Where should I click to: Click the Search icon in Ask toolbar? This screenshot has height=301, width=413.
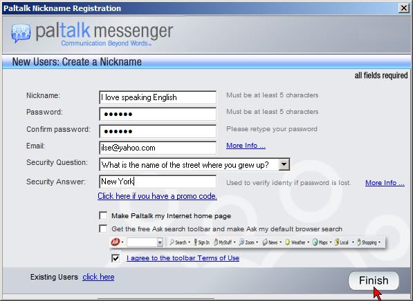[x=172, y=242]
